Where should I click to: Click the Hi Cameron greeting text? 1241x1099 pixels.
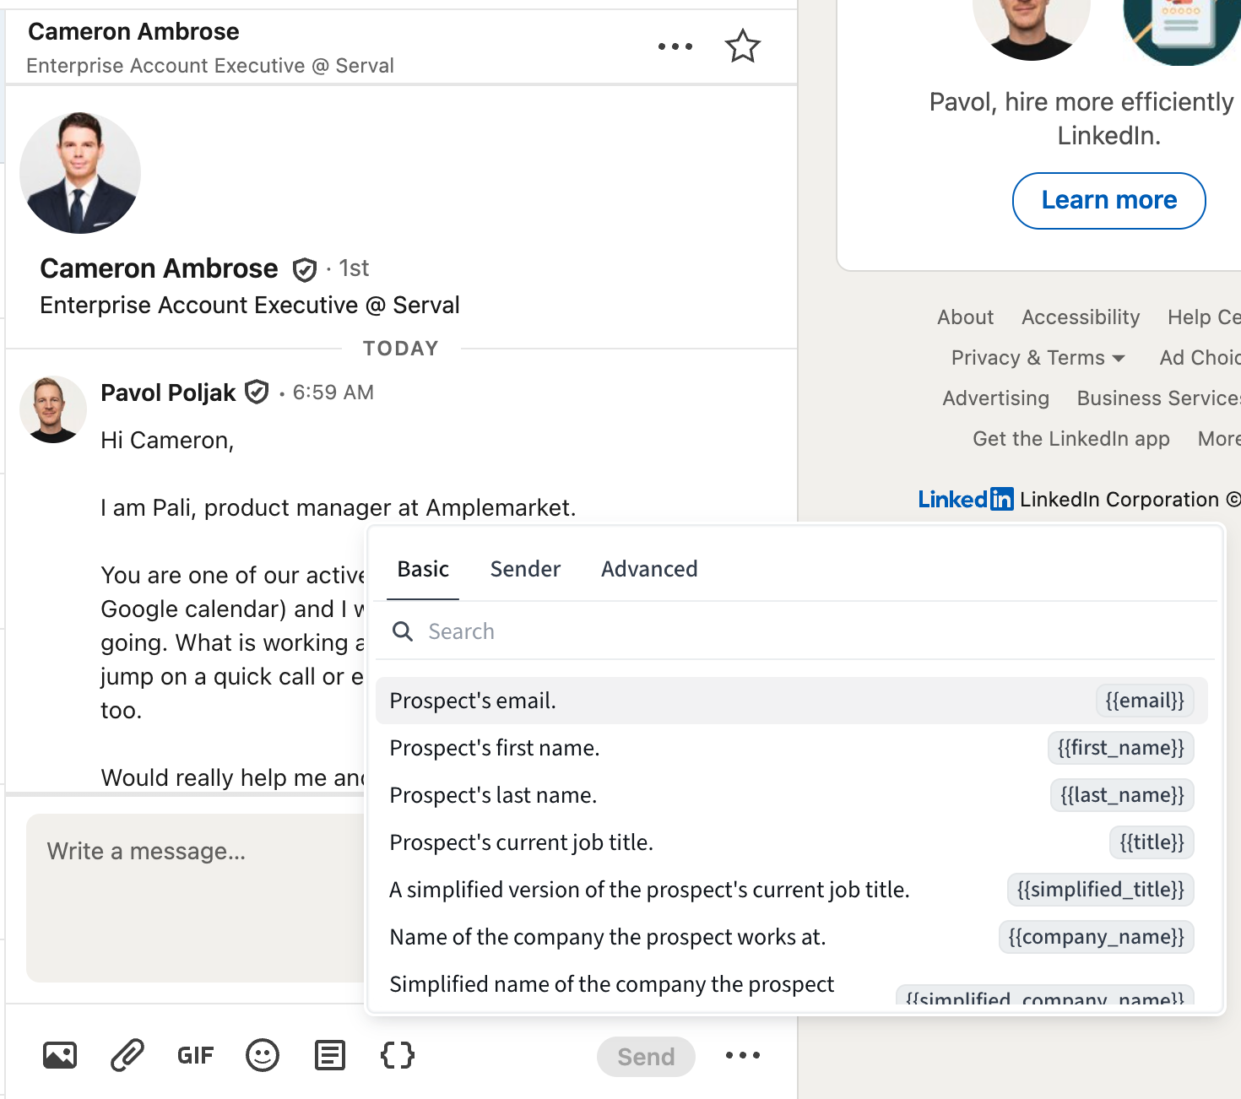click(x=167, y=441)
